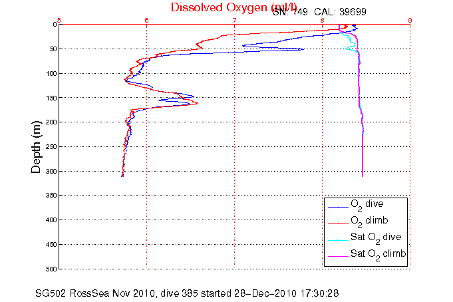The width and height of the screenshot is (453, 302).
Task: Click the x-axis tick label '7'
Action: pos(235,20)
